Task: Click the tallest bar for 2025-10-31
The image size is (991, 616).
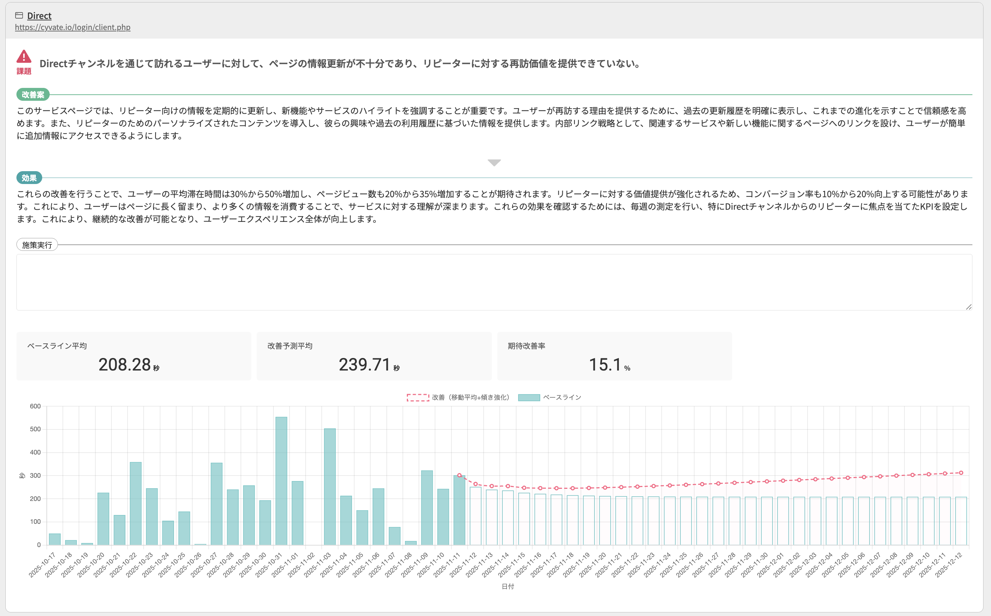Action: (281, 481)
